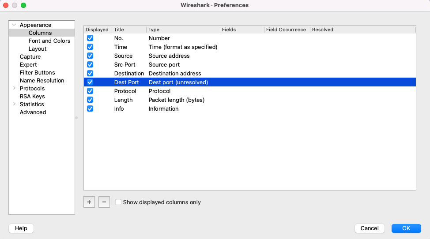Click the Fields column header
430x239 pixels.
tap(242, 30)
